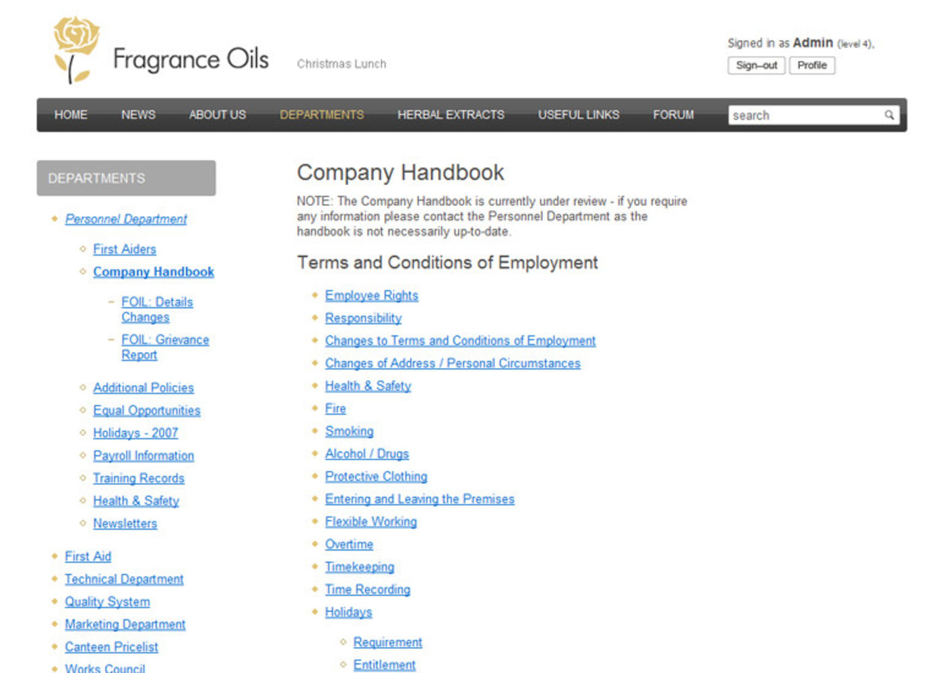This screenshot has width=943, height=673.
Task: Open the Forum menu item
Action: pos(673,115)
